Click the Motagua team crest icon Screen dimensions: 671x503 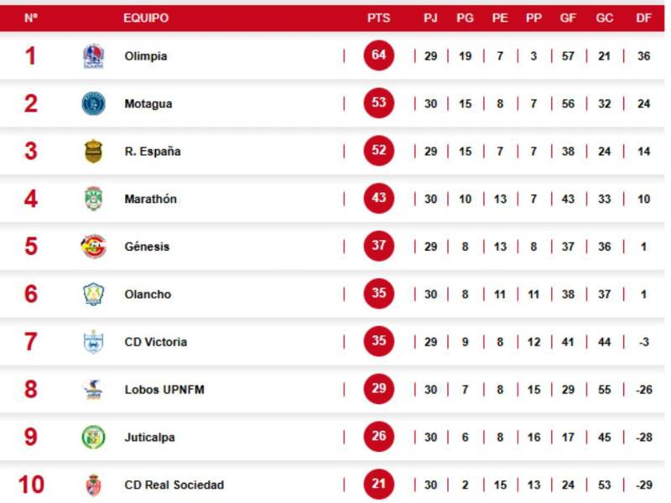[x=93, y=104]
